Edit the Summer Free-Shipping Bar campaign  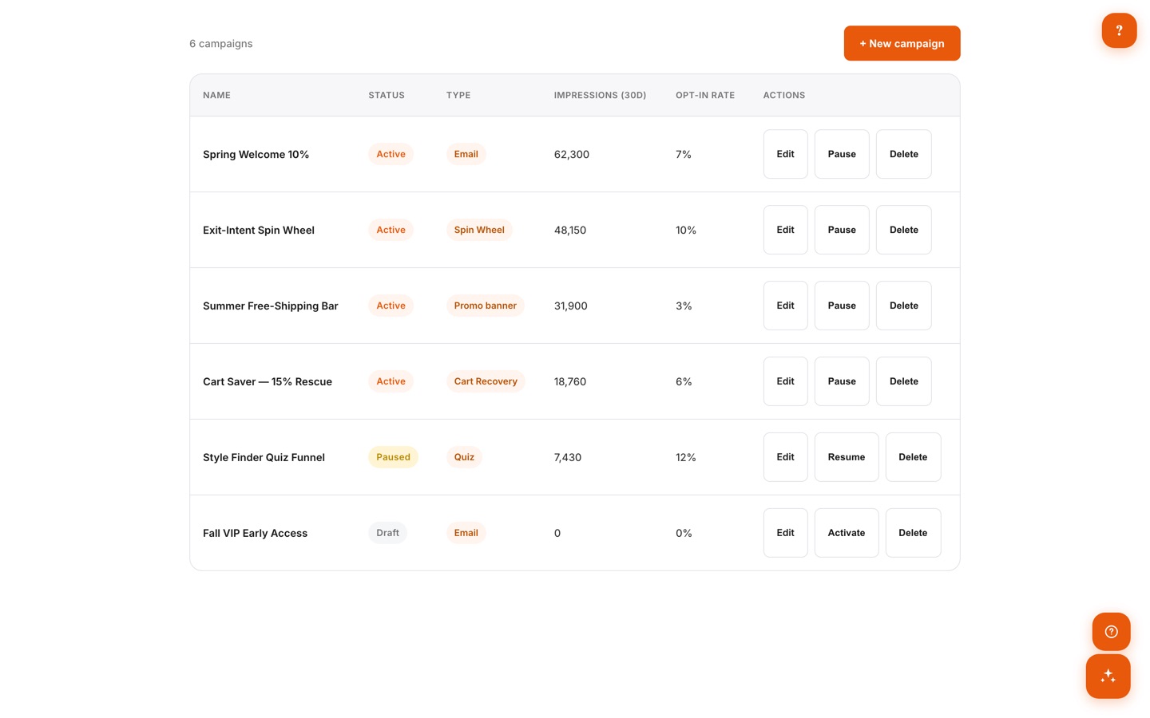point(785,306)
